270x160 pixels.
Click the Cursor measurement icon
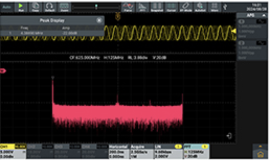[171, 7]
